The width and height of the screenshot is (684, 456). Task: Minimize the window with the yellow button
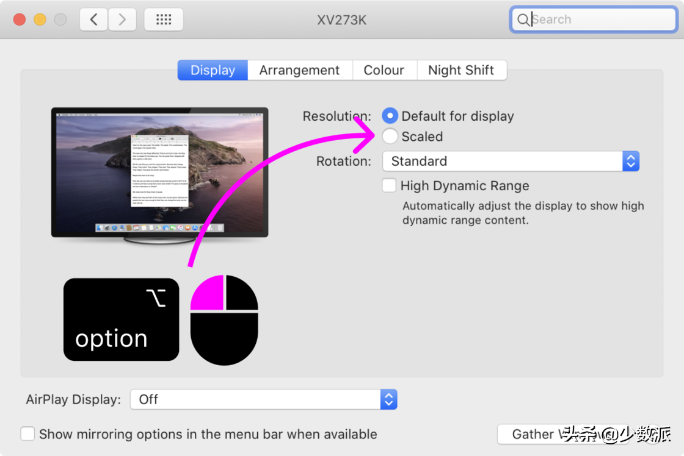point(40,20)
